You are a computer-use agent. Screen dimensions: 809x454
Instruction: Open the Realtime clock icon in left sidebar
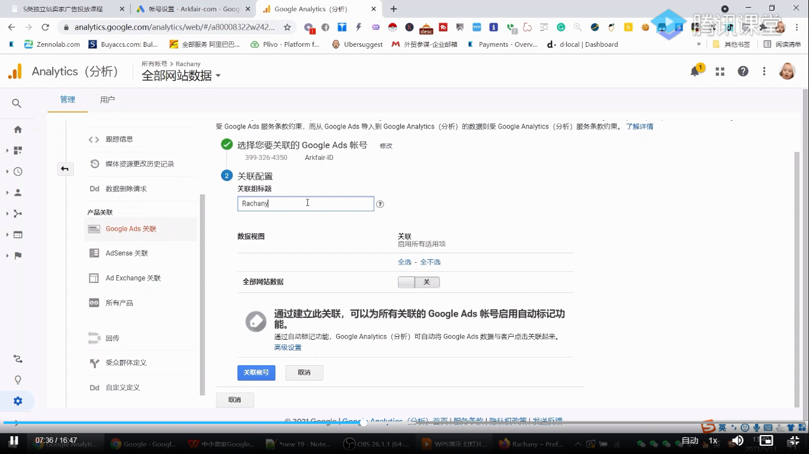tap(18, 170)
